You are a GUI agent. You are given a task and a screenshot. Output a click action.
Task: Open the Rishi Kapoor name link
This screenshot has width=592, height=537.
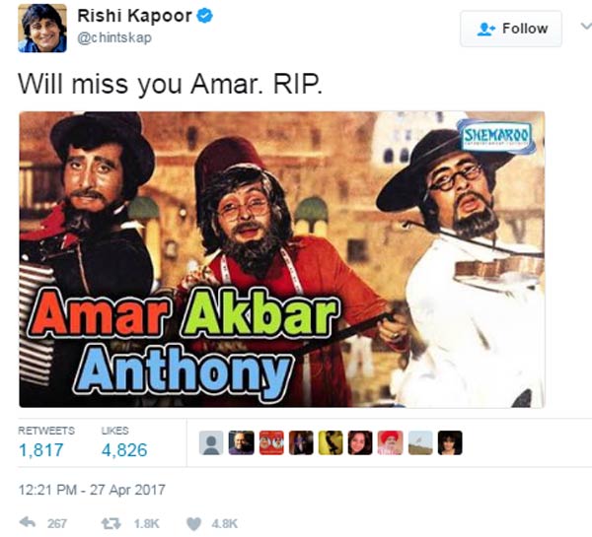(134, 16)
